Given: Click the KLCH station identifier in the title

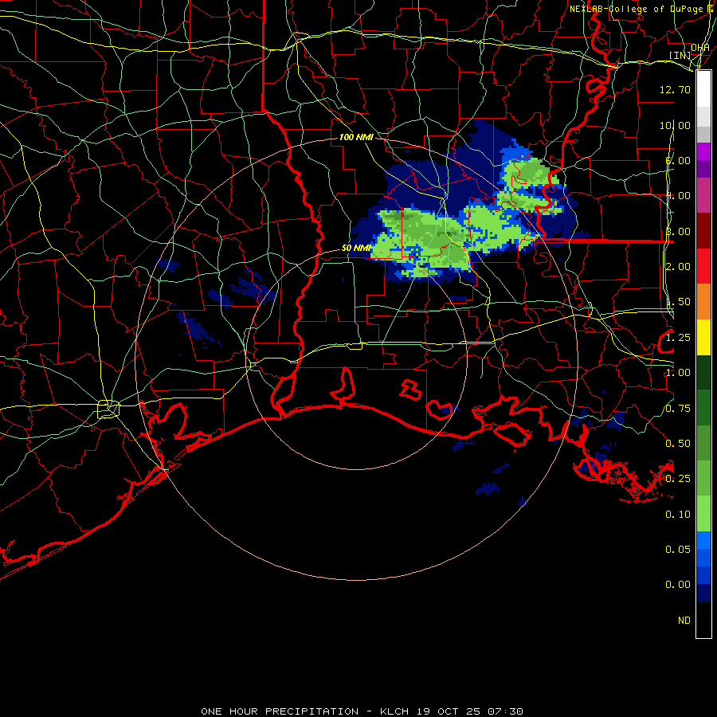Looking at the screenshot, I should pyautogui.click(x=394, y=711).
